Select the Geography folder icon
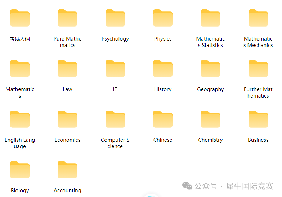 coord(210,69)
